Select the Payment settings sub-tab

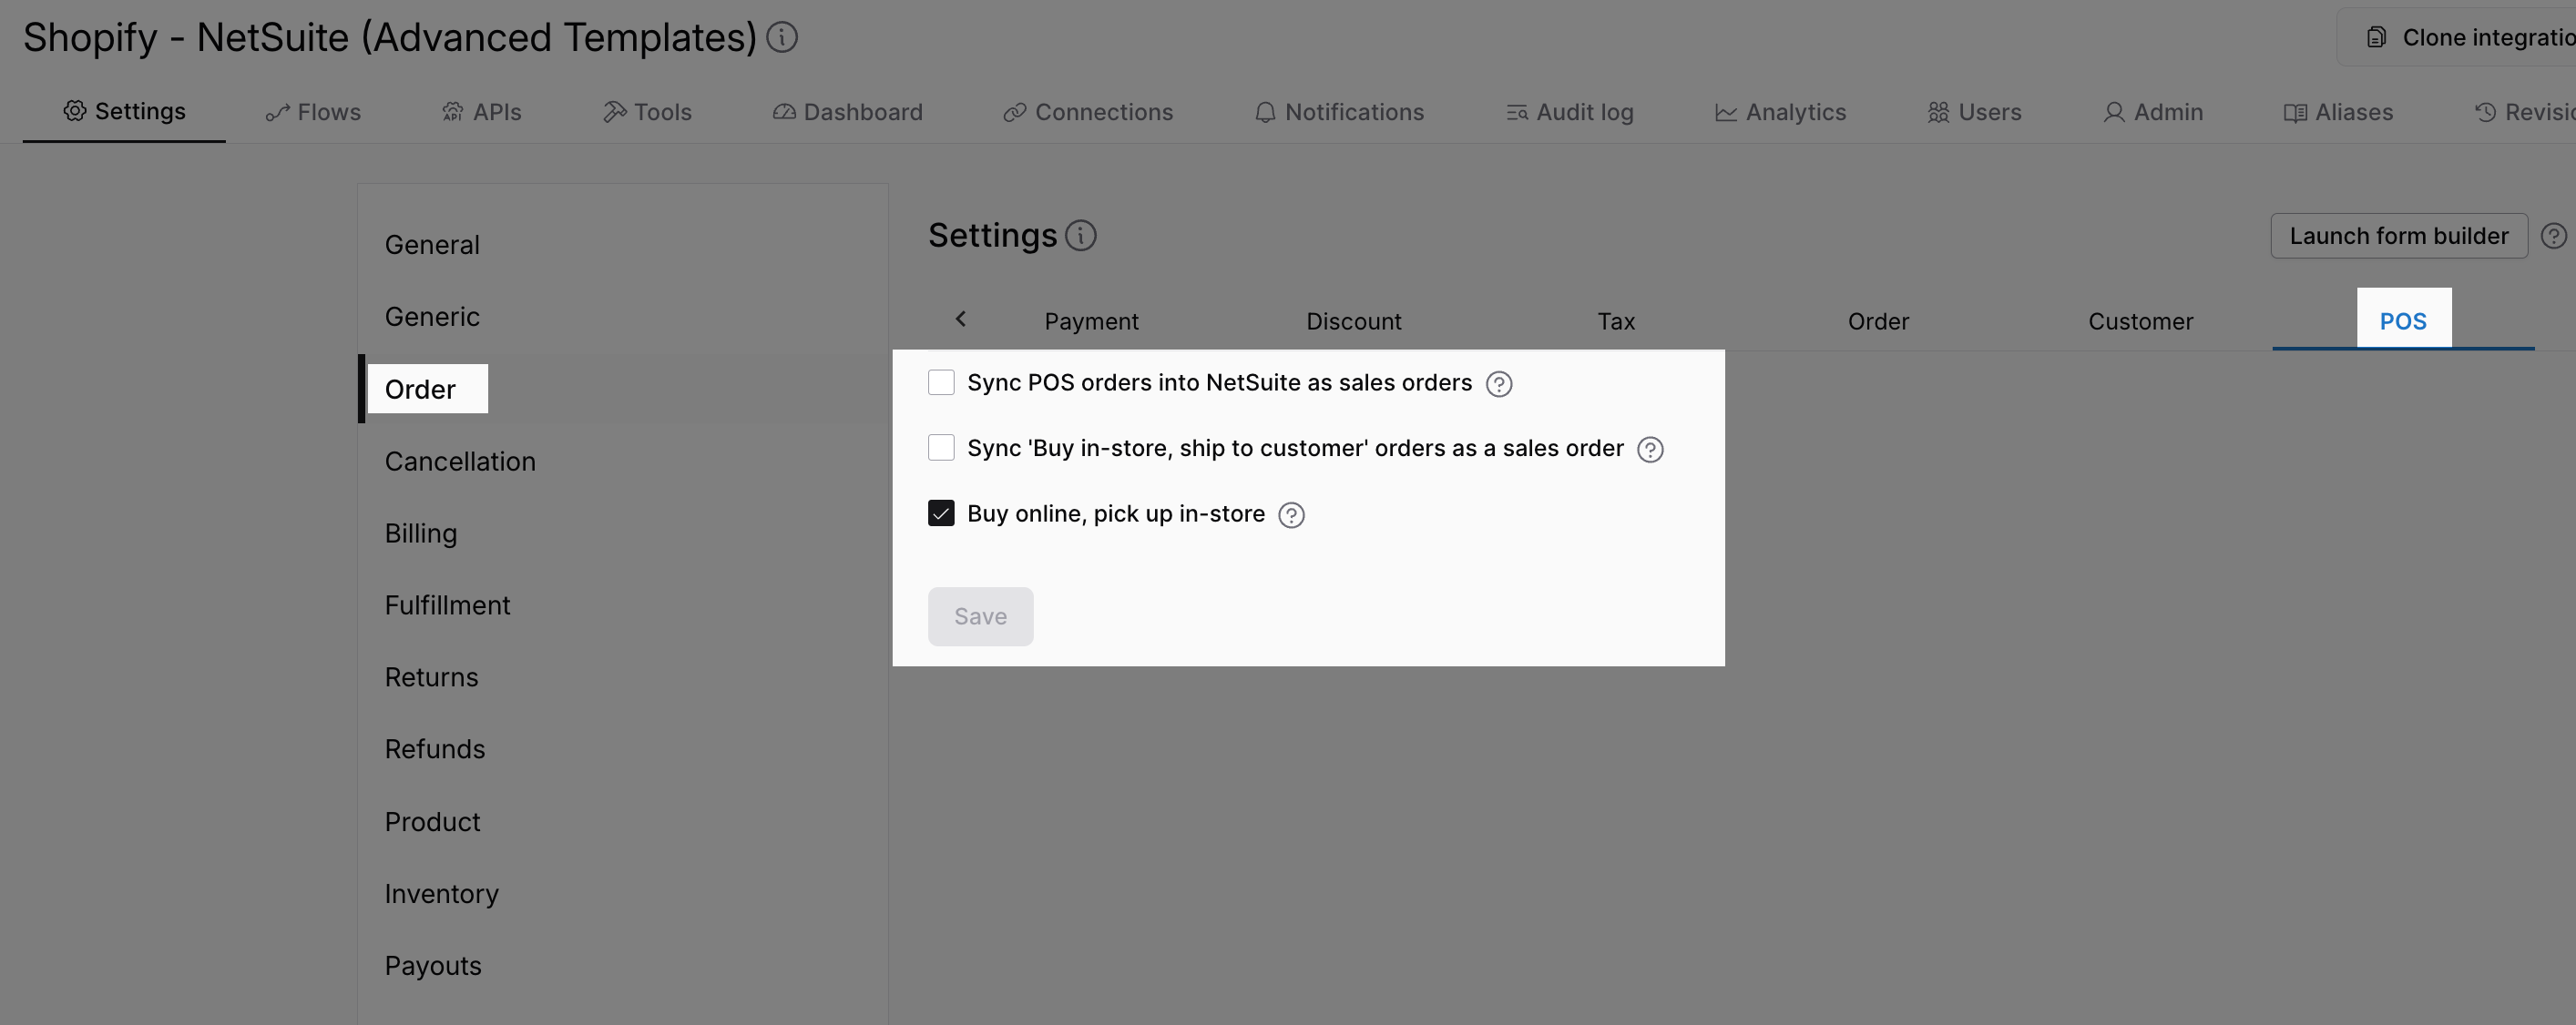1091,320
